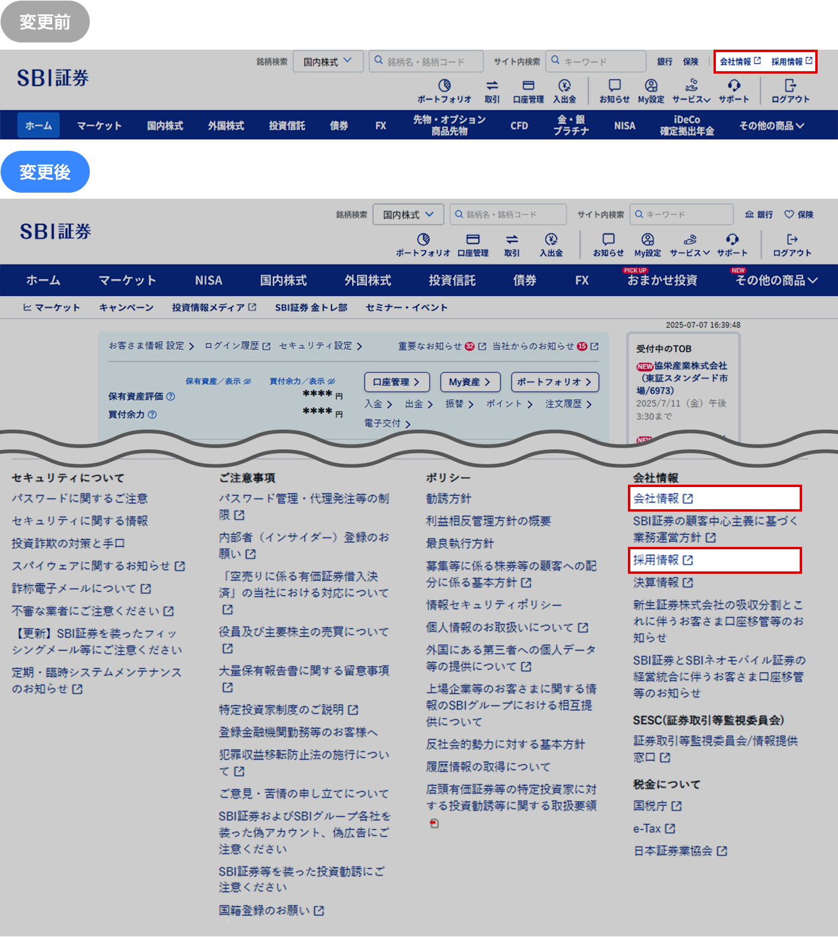Open My設定 icon in the 変更後 header

pos(648,239)
